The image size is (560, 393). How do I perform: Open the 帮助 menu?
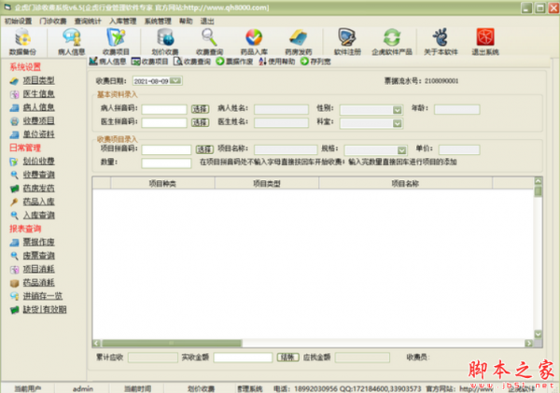pos(186,21)
